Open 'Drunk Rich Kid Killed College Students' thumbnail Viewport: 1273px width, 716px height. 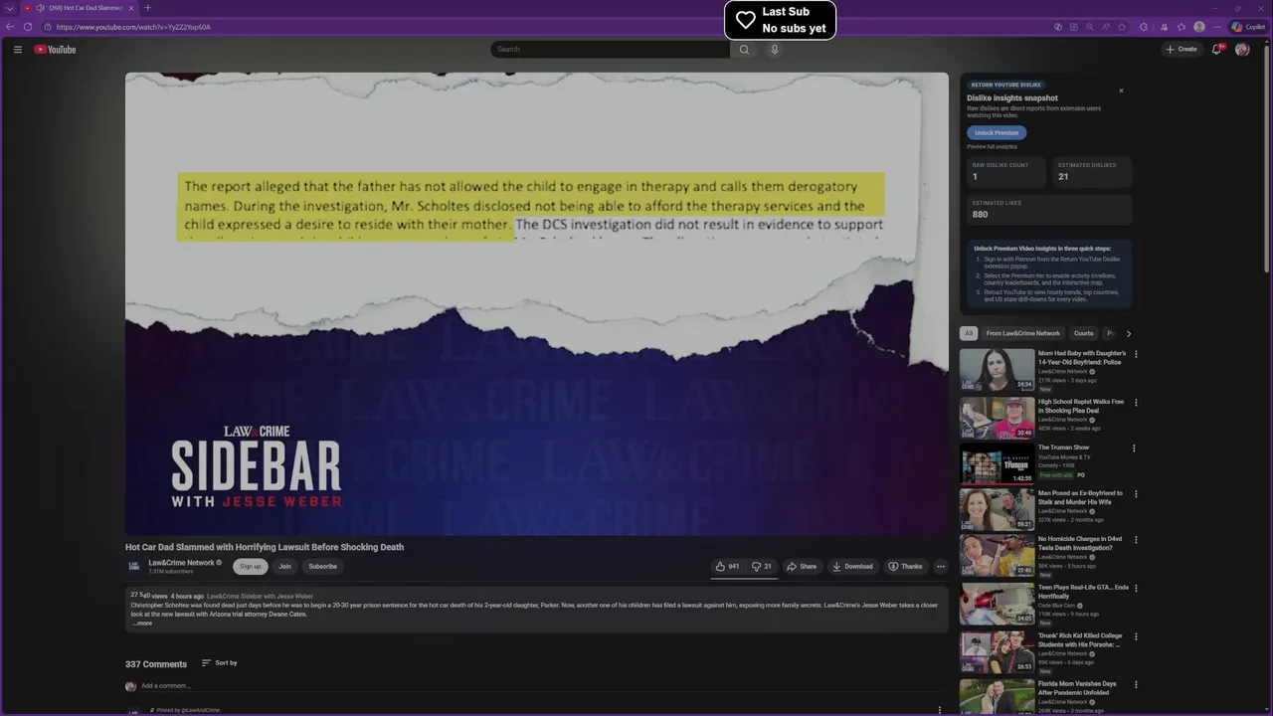[x=997, y=652]
